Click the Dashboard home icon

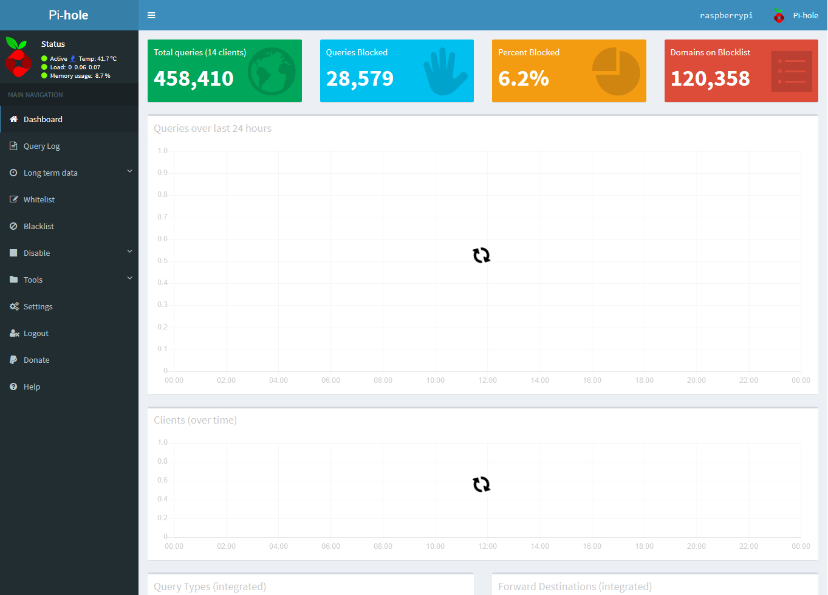(13, 119)
